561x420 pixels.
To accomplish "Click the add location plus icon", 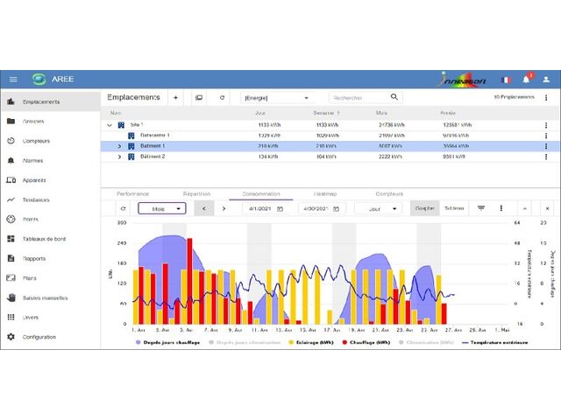I will tap(175, 98).
